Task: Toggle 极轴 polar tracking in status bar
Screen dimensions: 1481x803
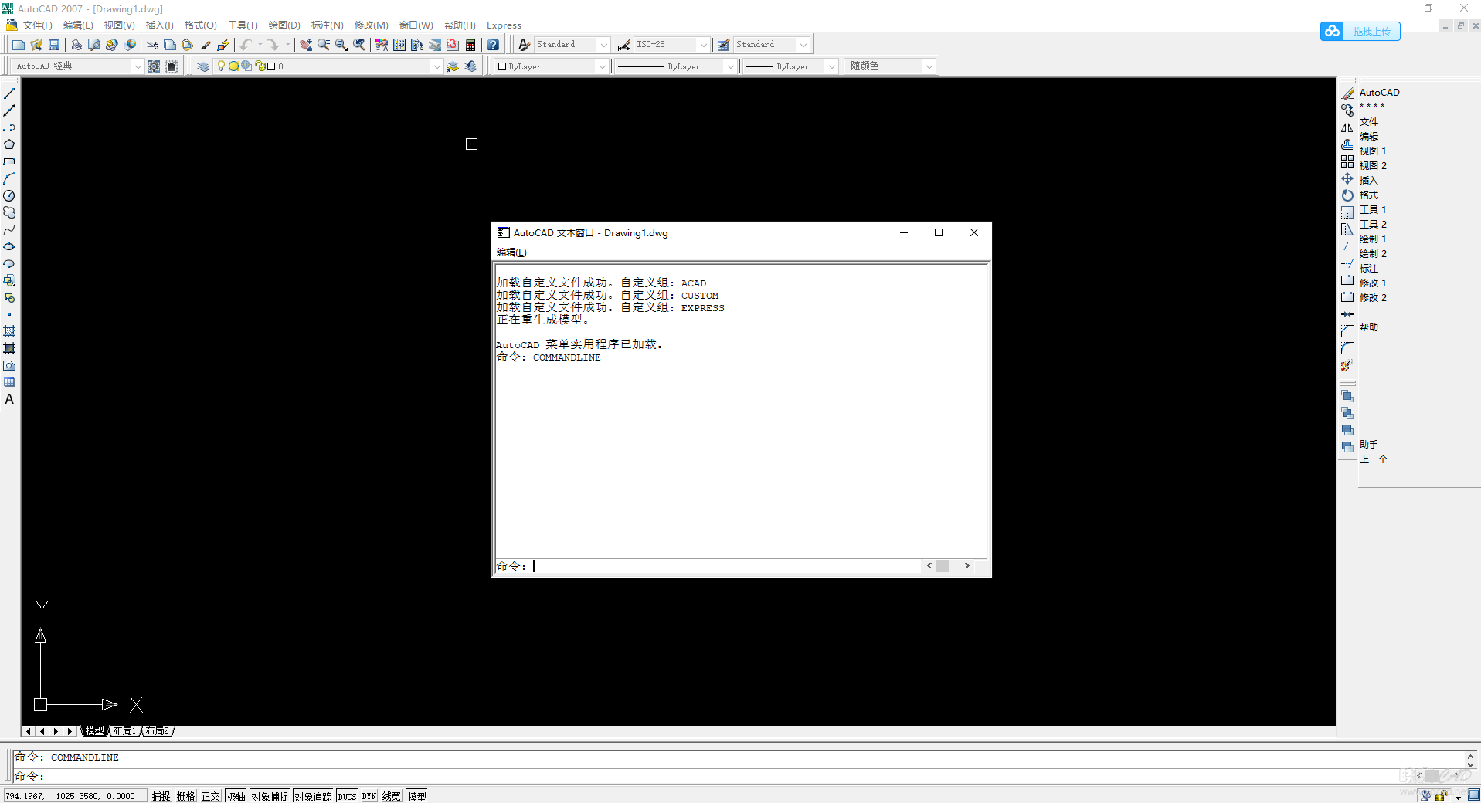Action: click(x=236, y=796)
